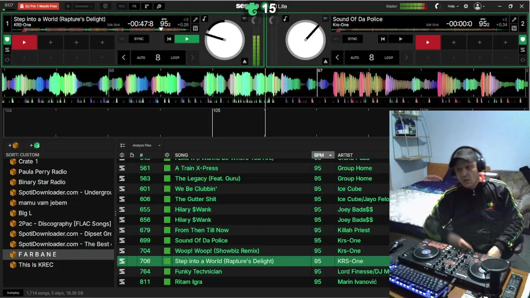Open the Help menu
Viewport: 530px width, 298px height.
(453, 6)
